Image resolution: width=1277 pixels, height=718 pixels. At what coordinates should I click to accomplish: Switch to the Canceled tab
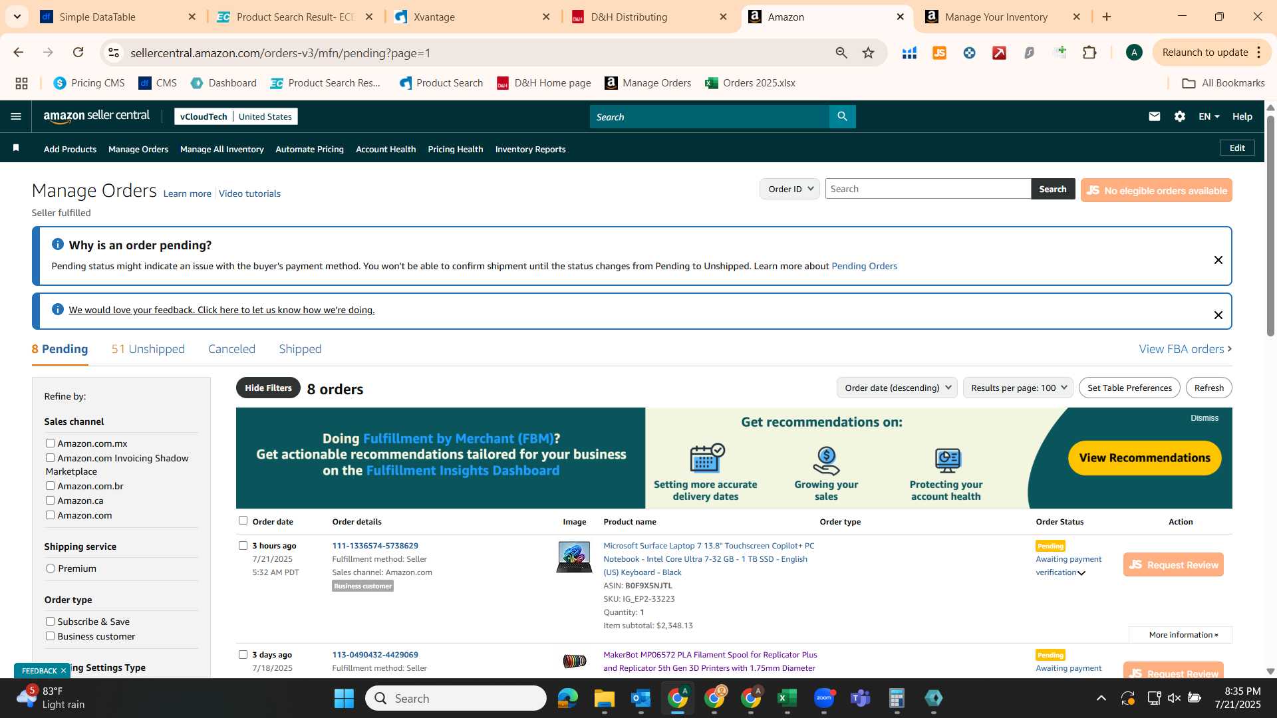tap(231, 349)
